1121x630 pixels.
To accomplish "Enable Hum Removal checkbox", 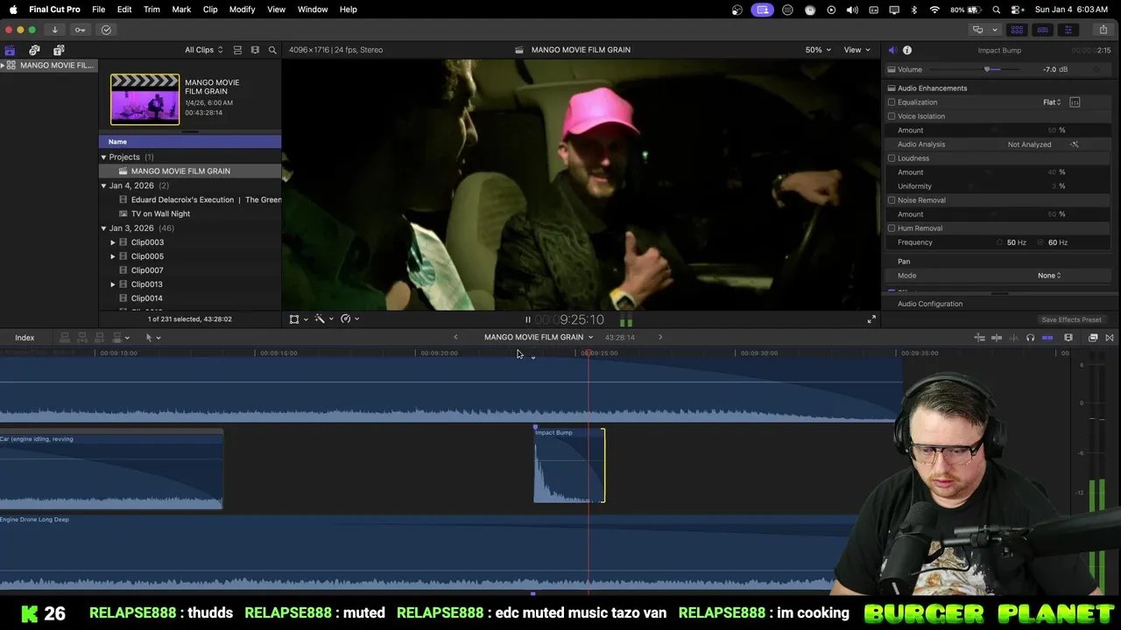I will pos(892,228).
